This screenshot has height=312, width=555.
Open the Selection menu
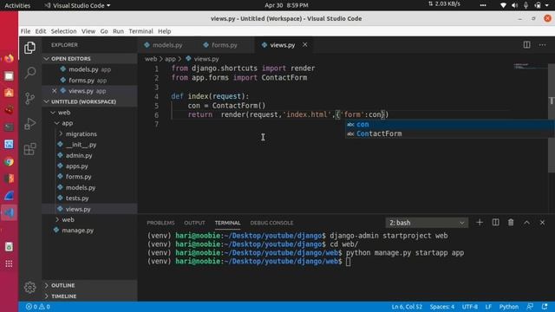(x=63, y=31)
